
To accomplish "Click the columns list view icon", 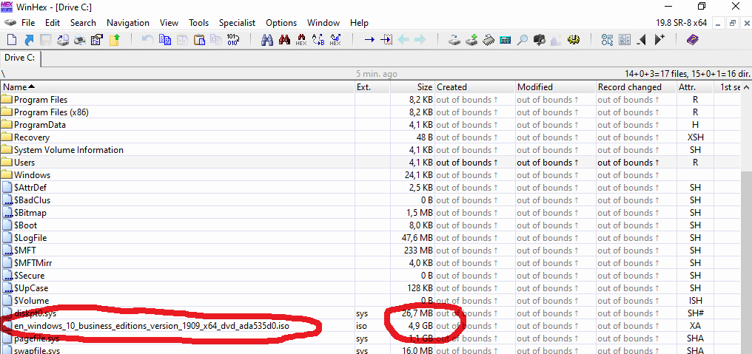I will tap(625, 40).
